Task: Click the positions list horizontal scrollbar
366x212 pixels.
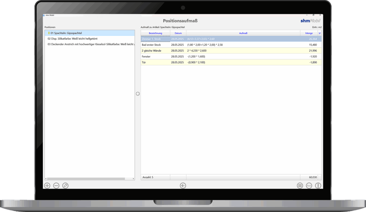Action: (88, 179)
